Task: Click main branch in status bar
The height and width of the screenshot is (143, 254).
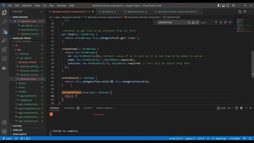Action: tap(7, 139)
